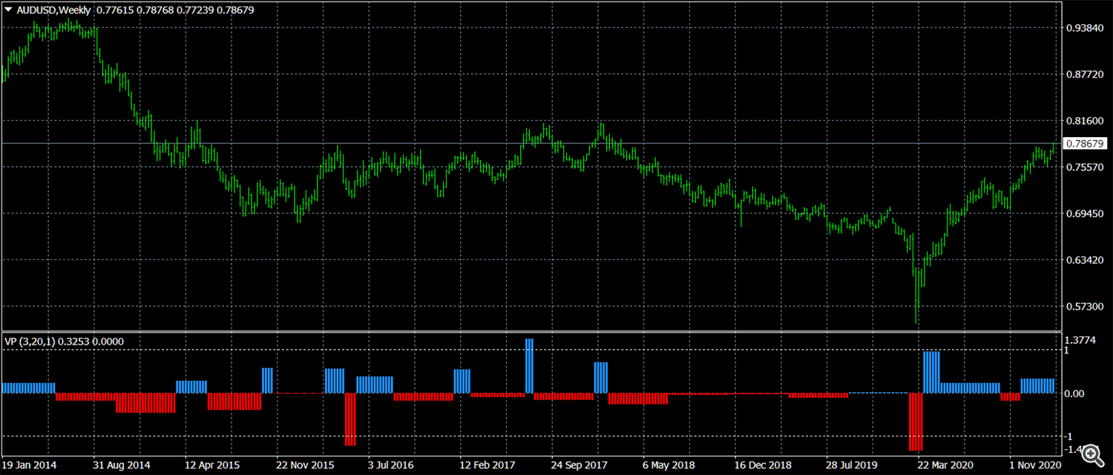Image resolution: width=1113 pixels, height=475 pixels.
Task: Click the 22 Nov 2015 date label
Action: (x=305, y=465)
